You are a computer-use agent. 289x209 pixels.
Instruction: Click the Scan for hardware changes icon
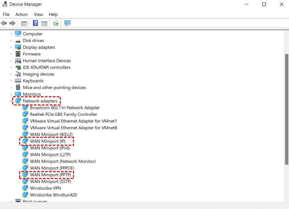(67, 23)
